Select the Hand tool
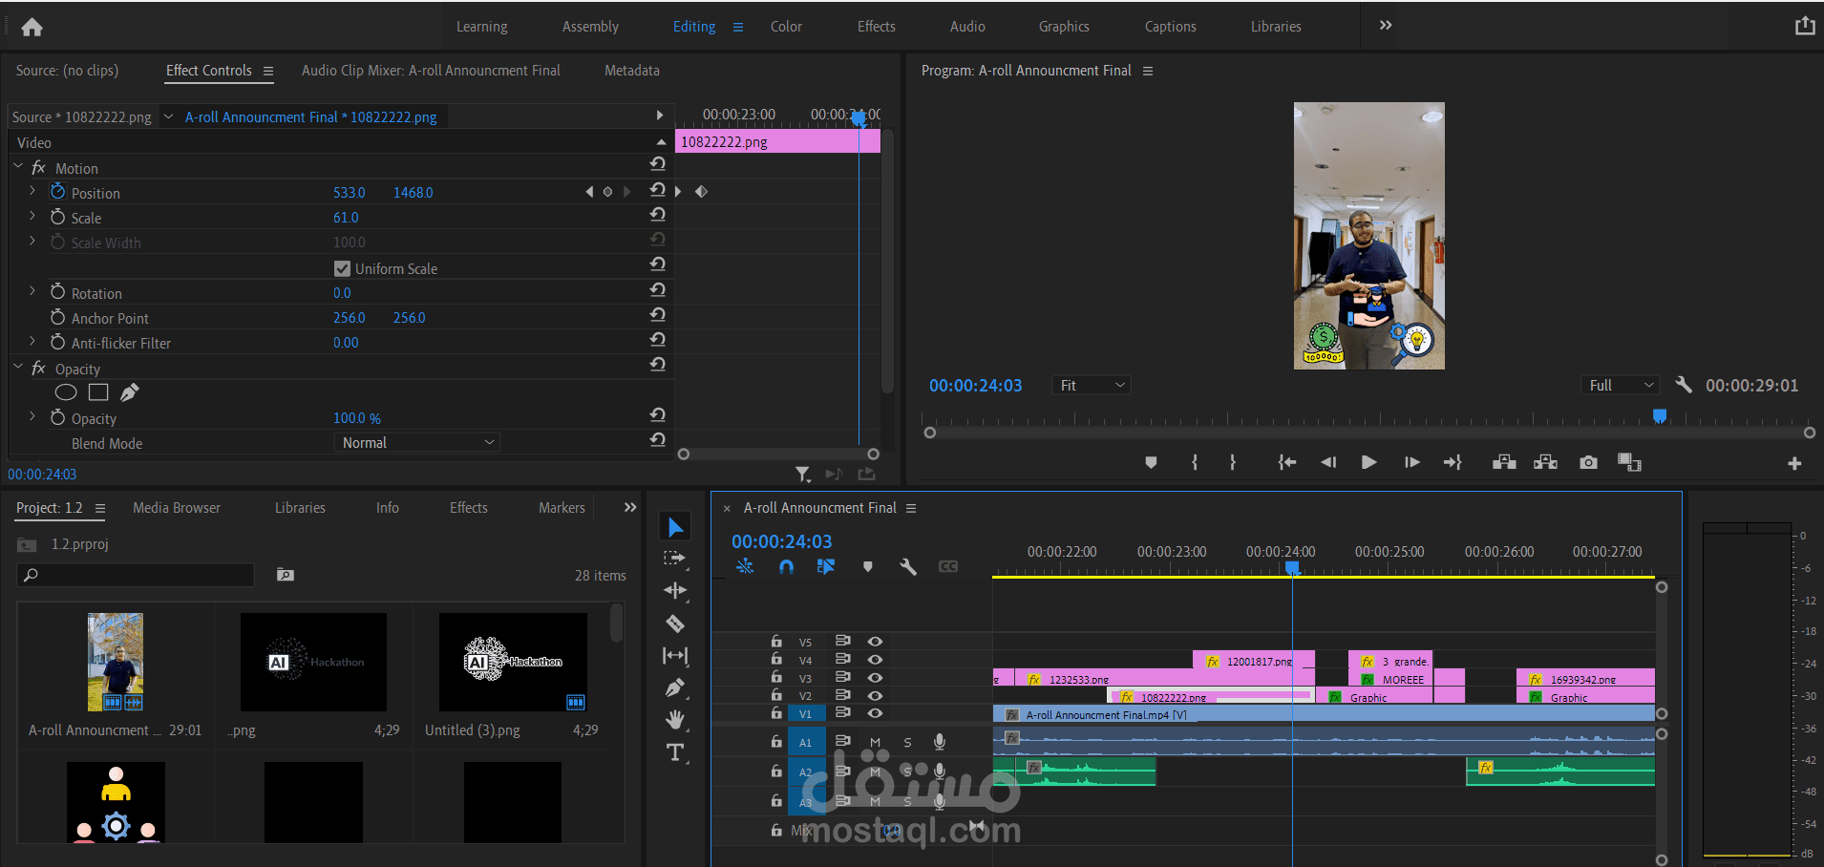The image size is (1824, 867). [675, 719]
